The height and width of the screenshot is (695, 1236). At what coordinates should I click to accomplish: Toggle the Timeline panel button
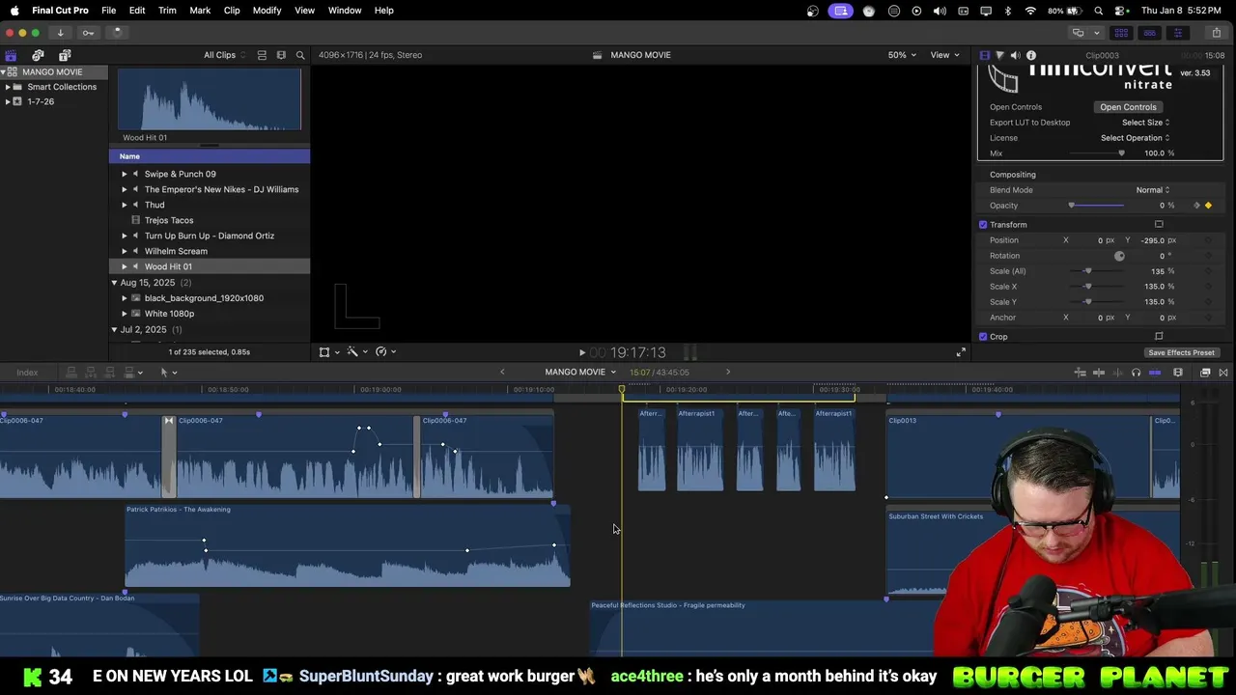coord(1149,33)
